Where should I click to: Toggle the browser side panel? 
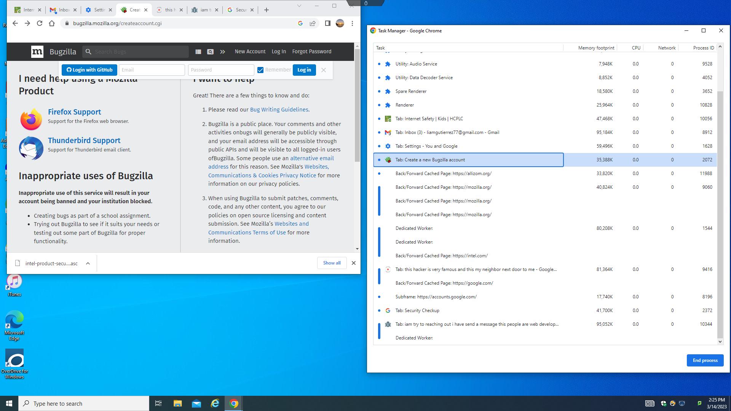(x=327, y=23)
